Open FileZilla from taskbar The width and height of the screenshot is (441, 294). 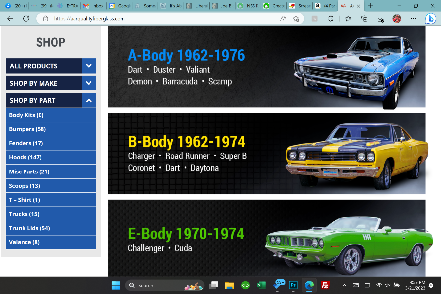pos(325,286)
